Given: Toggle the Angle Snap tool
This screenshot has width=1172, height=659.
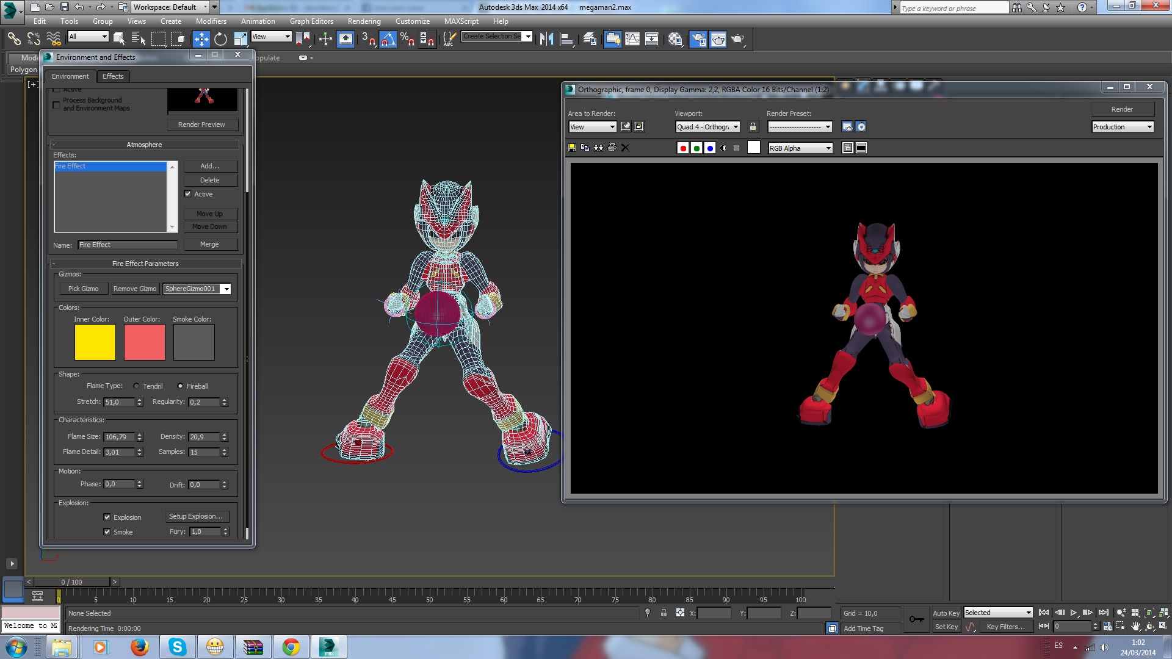Looking at the screenshot, I should 388,39.
